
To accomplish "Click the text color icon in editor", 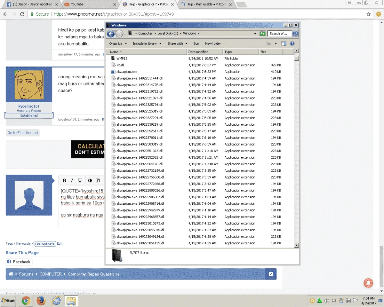I will 90,180.
